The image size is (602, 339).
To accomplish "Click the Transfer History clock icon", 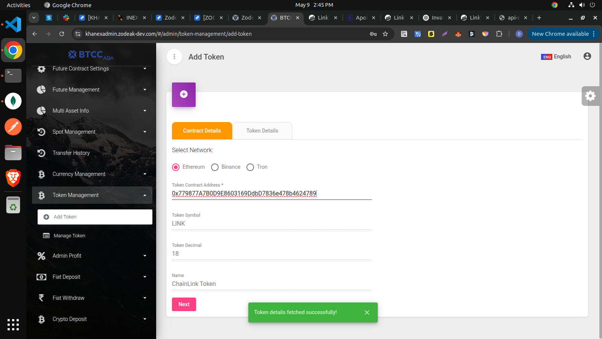I will point(41,153).
